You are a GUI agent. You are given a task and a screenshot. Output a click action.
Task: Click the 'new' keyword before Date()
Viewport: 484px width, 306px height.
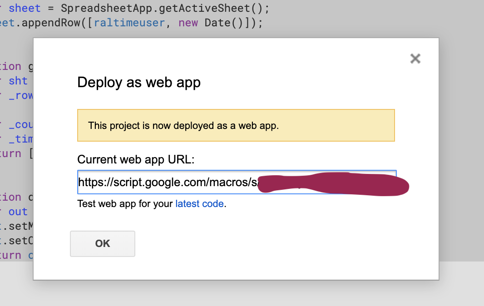(x=188, y=23)
